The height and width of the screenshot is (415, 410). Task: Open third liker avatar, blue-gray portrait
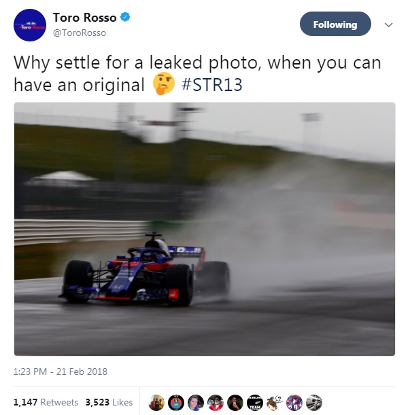coord(196,403)
